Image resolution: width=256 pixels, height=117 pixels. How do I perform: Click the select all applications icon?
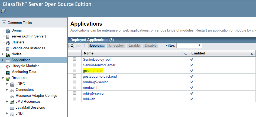(71, 46)
